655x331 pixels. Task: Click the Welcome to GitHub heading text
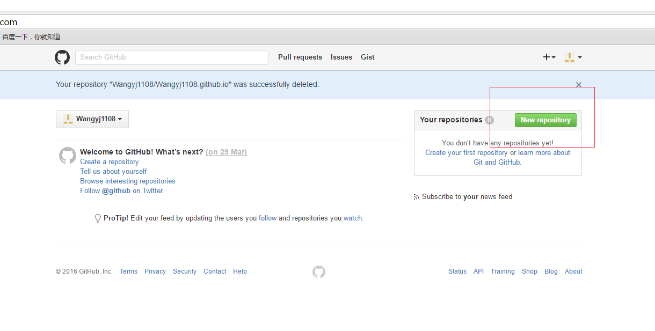142,152
